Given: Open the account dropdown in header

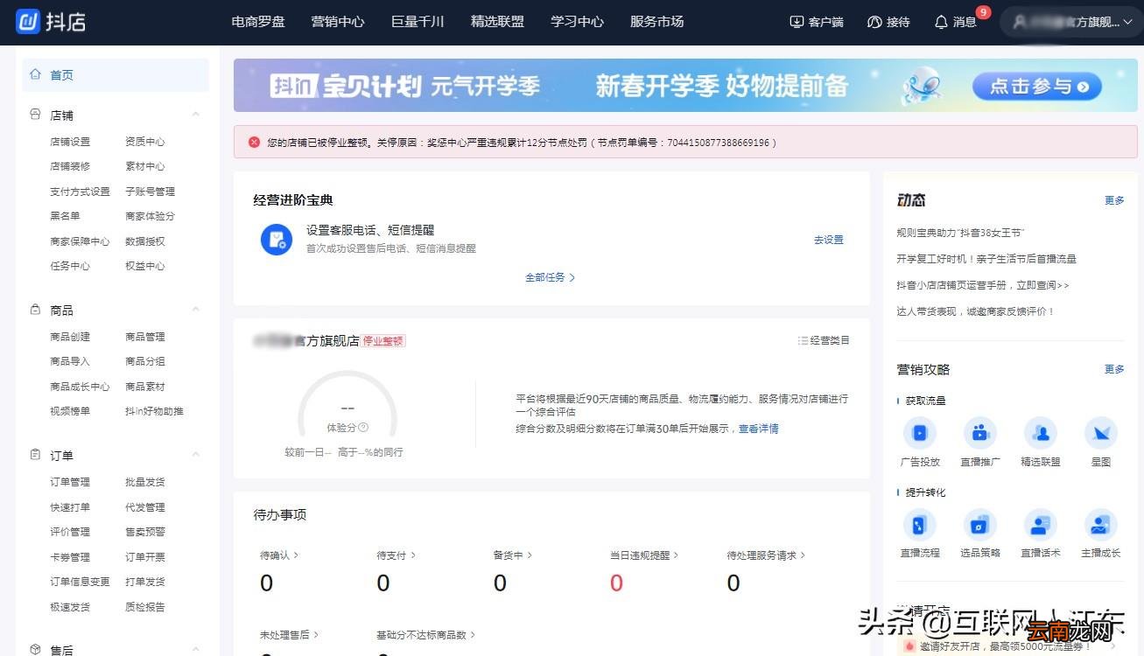Looking at the screenshot, I should (x=1071, y=22).
